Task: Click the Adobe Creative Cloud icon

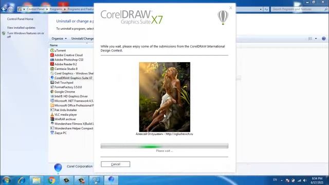Action: point(52,55)
